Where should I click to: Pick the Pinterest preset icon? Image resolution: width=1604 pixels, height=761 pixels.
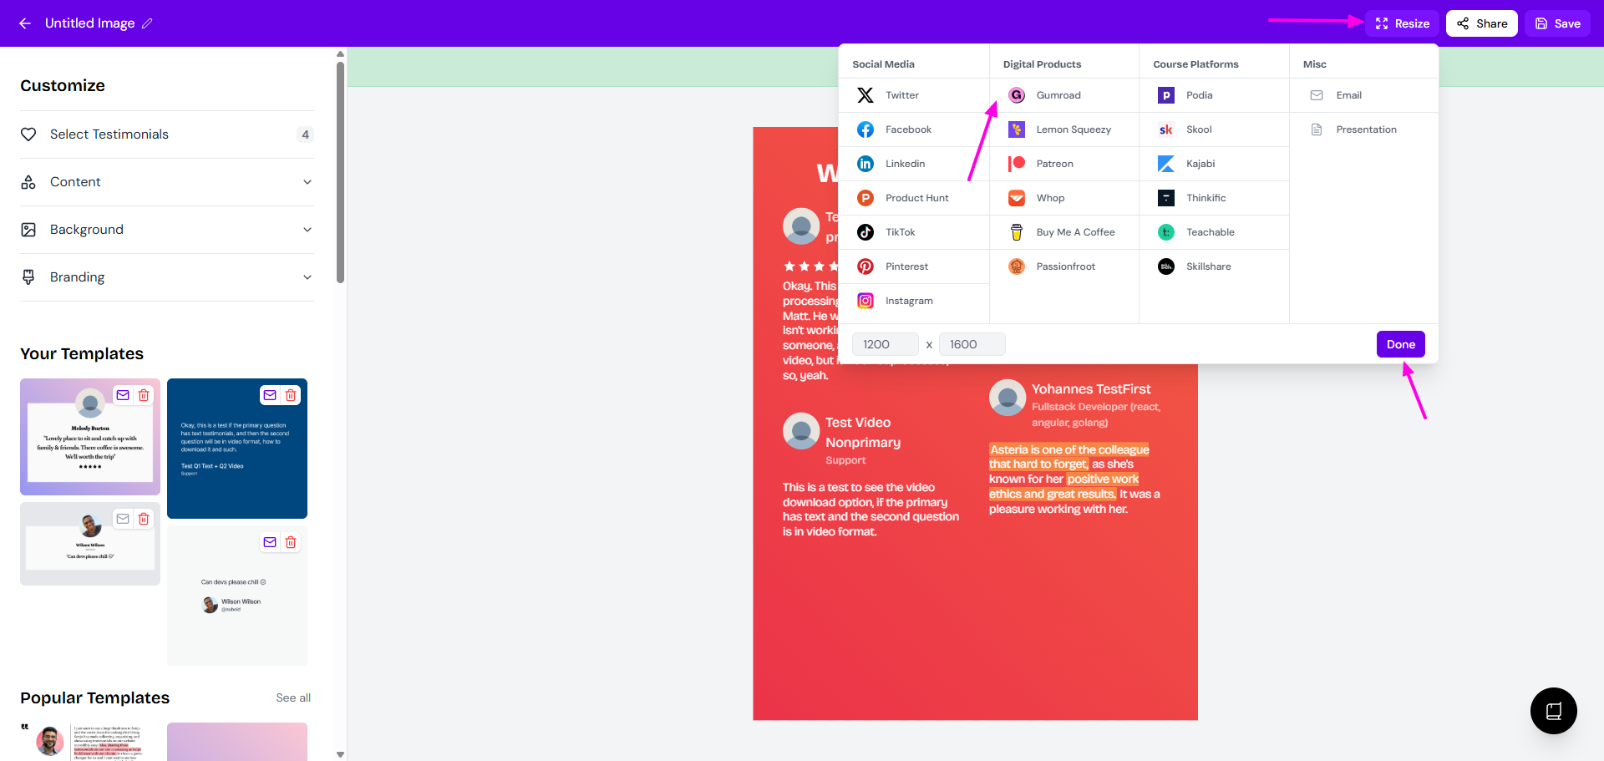pos(865,266)
